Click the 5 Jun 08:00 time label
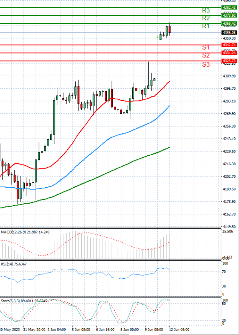Screen dimensions: 239x335 [81, 329]
